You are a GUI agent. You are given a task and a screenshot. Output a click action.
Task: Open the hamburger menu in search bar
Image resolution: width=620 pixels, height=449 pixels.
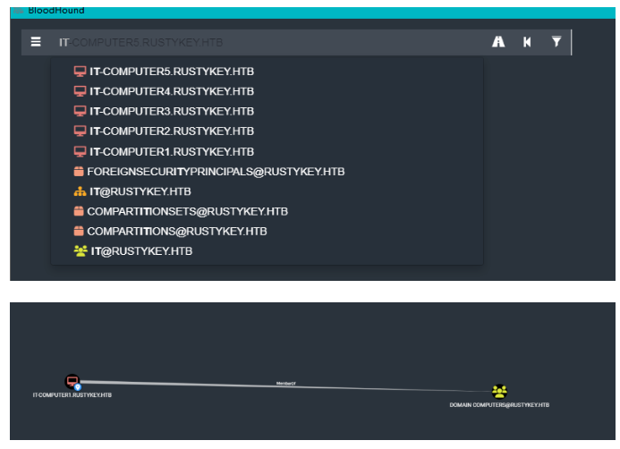coord(36,41)
